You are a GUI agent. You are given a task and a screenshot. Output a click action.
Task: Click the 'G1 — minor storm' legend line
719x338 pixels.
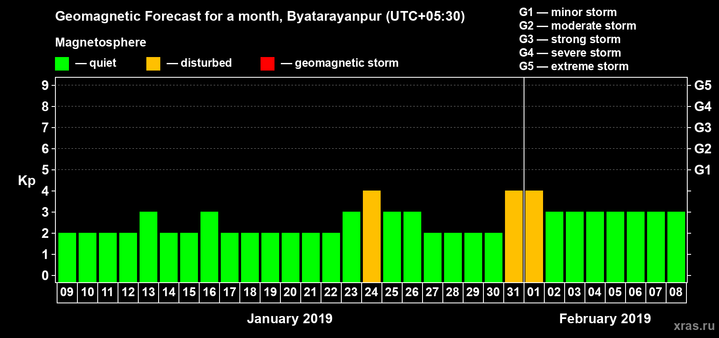[568, 12]
